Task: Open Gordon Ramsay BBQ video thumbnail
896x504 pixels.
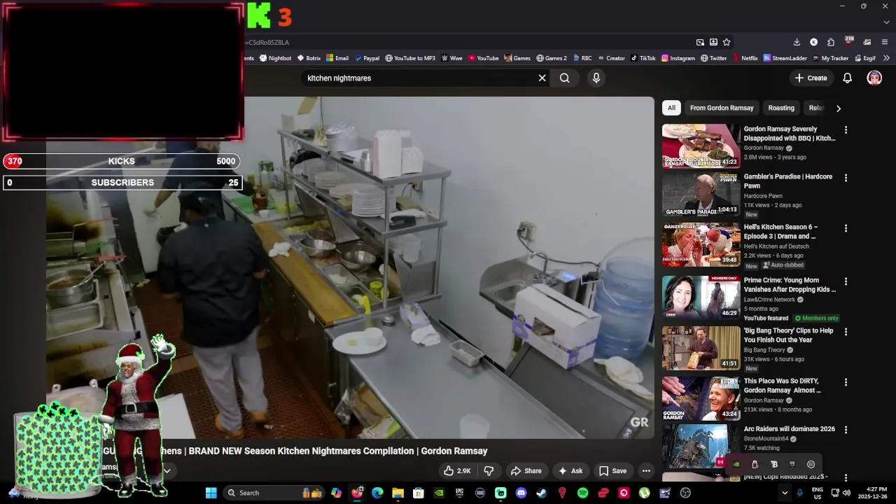Action: pos(701,146)
